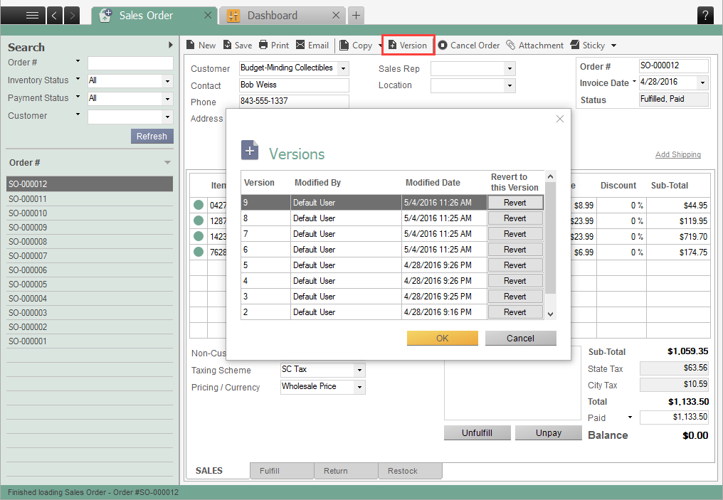Sort by the Order # column header arrow

pos(167,163)
